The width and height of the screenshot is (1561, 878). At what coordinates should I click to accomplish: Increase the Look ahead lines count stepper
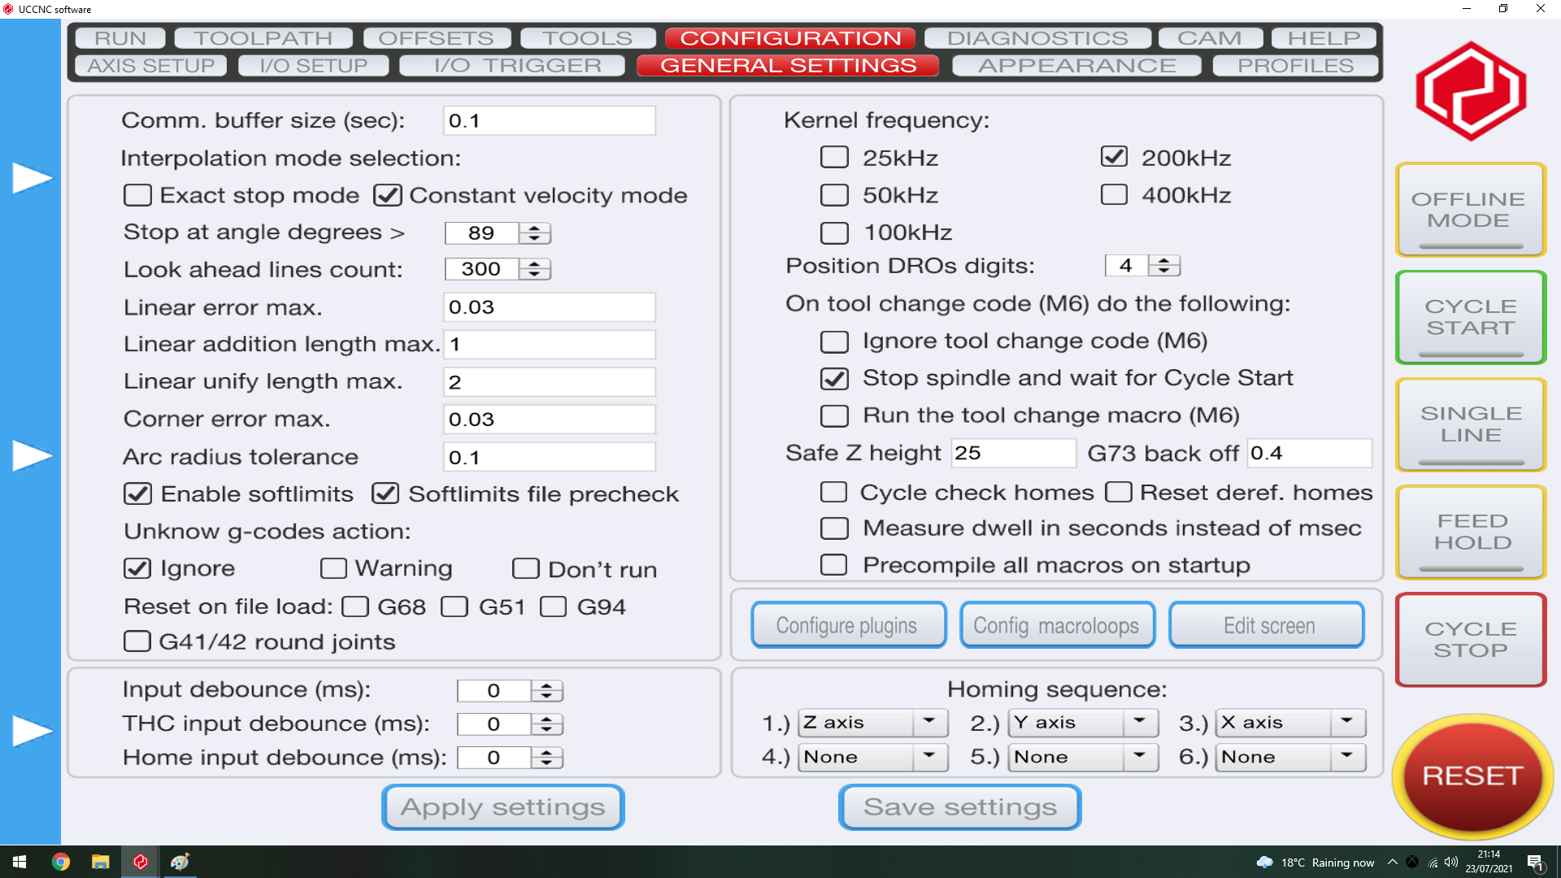tap(534, 264)
